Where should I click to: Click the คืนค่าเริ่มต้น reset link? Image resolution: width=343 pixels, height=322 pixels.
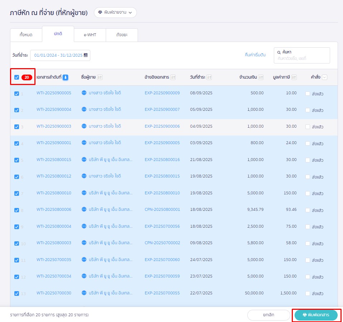(255, 55)
